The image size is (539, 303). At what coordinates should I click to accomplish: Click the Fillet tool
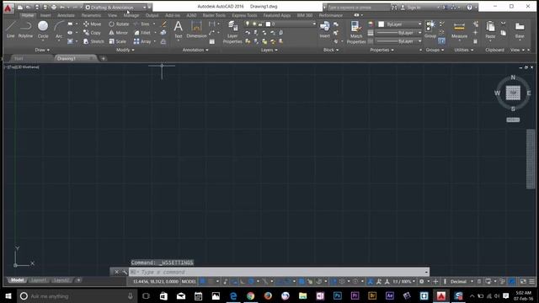click(x=142, y=33)
